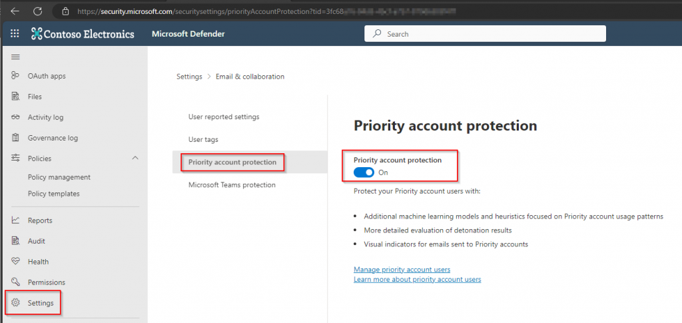Click Learn more about priority account users

pos(417,279)
